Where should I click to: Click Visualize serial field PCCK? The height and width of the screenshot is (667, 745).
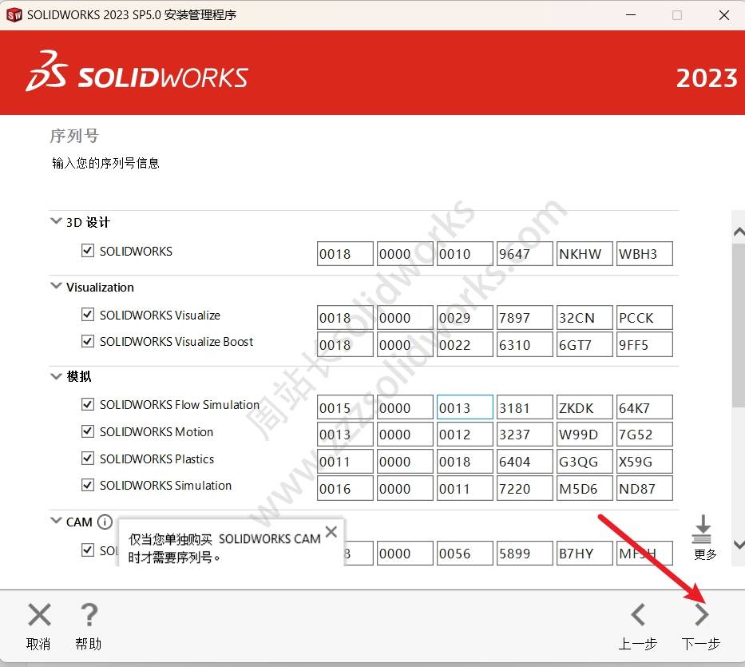click(x=644, y=317)
